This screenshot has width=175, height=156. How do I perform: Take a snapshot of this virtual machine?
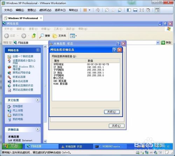pos(107,10)
